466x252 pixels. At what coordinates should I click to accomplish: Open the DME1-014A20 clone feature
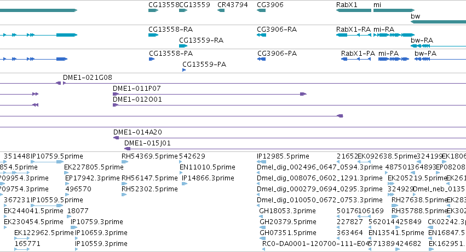[x=290, y=138]
